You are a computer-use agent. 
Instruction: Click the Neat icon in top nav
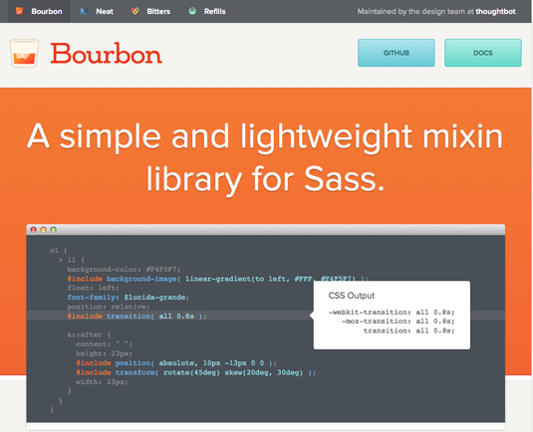point(84,11)
